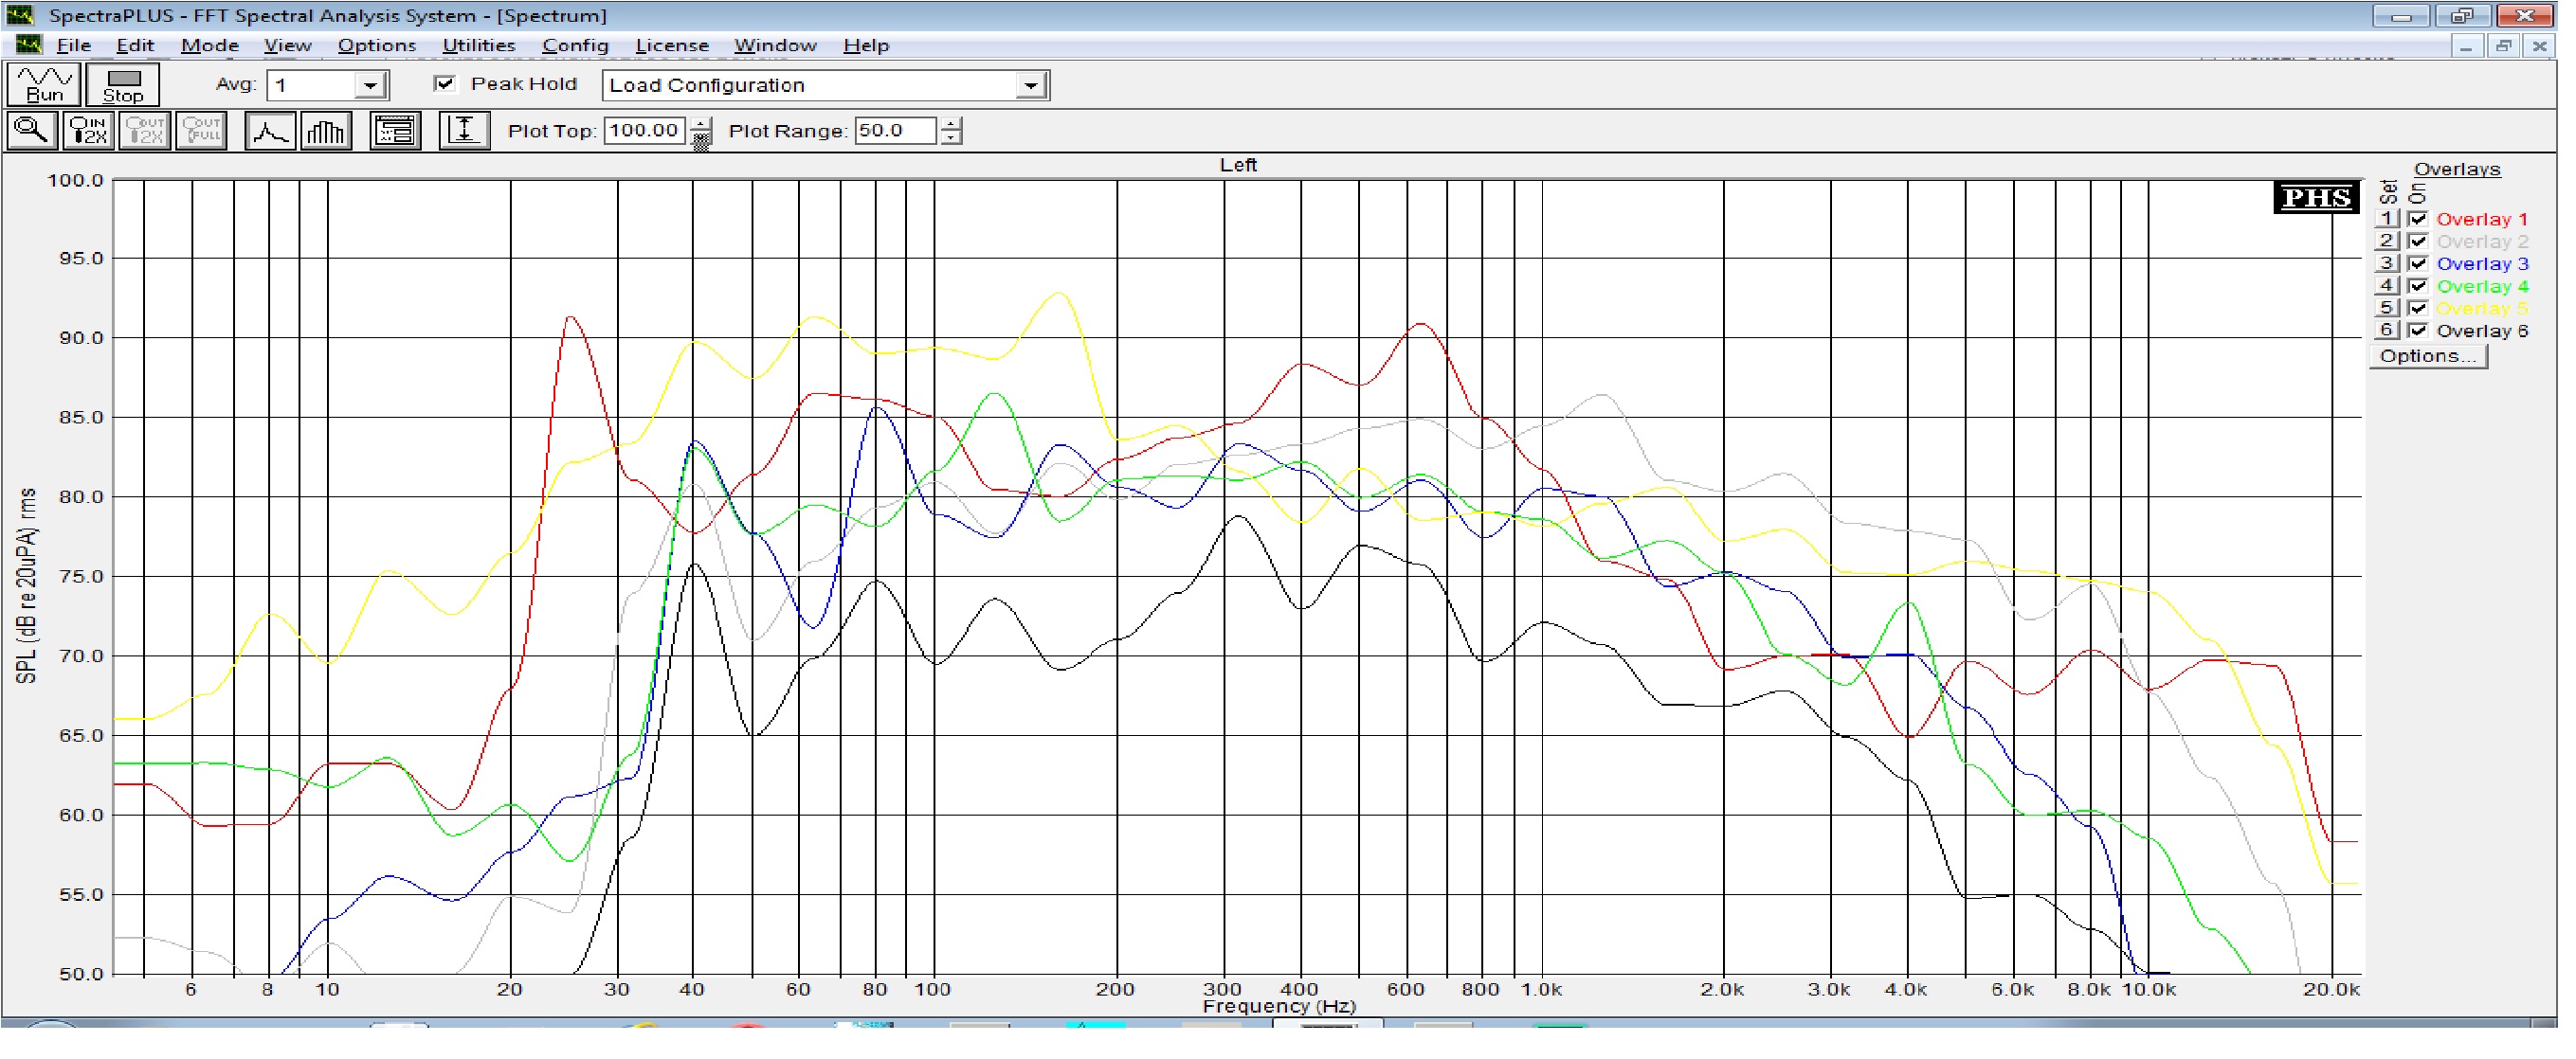This screenshot has height=1059, width=2576.
Task: Open the Avg count dropdown
Action: coord(370,86)
